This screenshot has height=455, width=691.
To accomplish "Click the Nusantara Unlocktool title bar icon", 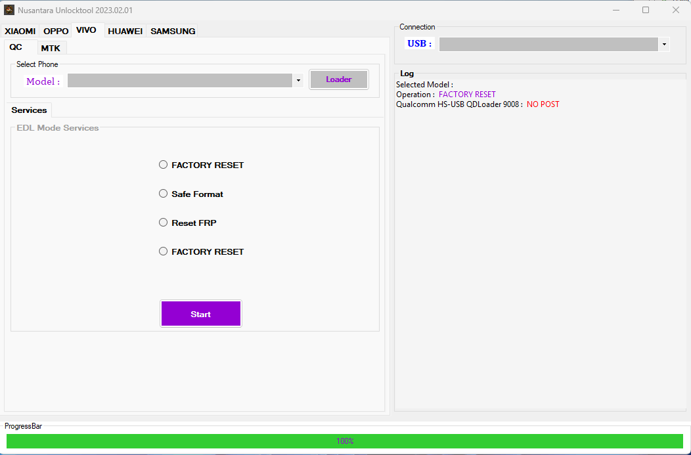I will click(x=9, y=10).
